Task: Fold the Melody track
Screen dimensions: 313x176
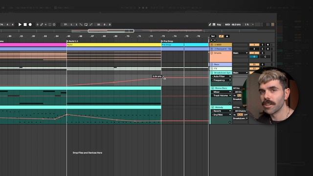Action: tap(213, 107)
